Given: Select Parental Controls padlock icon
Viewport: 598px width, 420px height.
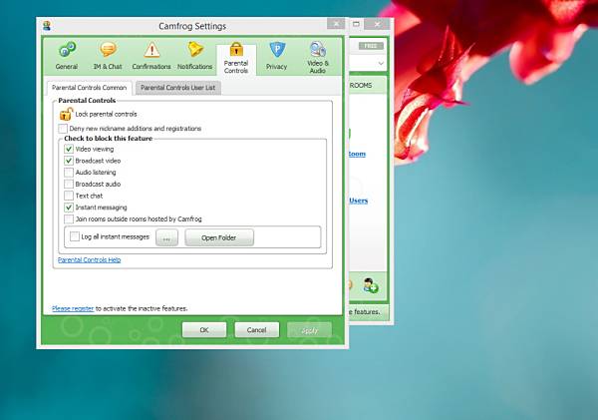Looking at the screenshot, I should (x=236, y=49).
